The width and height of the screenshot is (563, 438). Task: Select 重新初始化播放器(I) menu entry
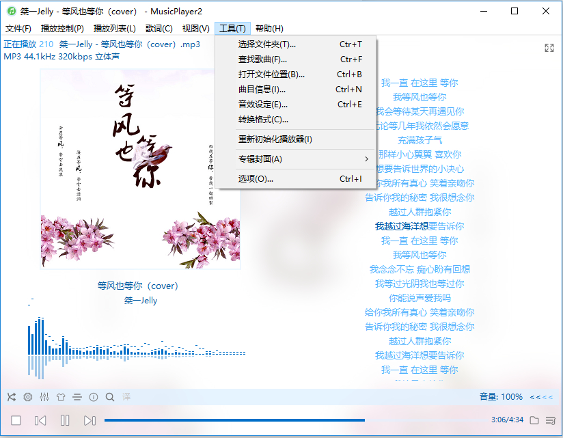coord(296,139)
